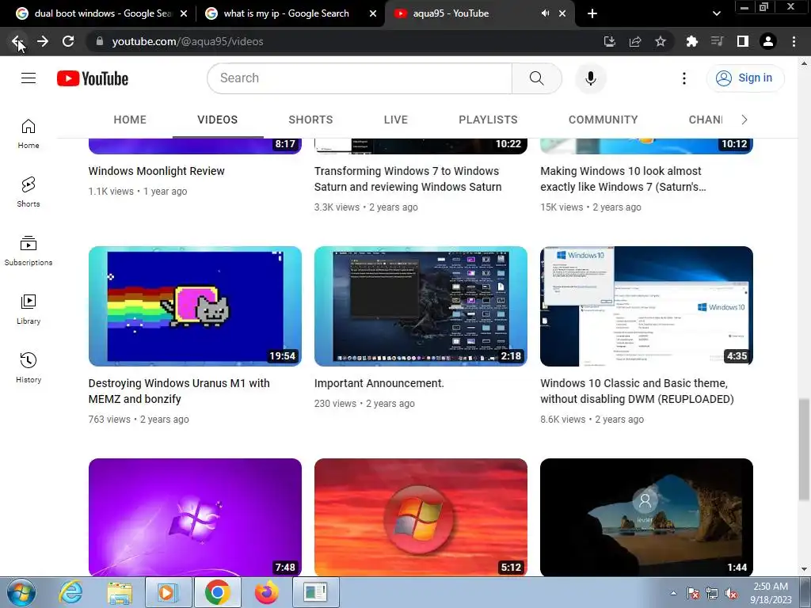Start voice search with microphone icon
Viewport: 811px width, 608px height.
click(x=590, y=78)
